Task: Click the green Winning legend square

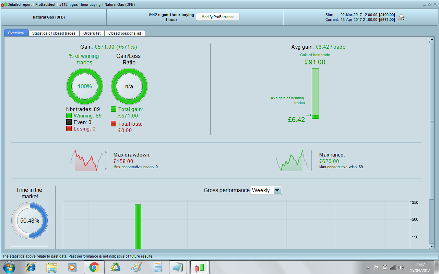Action: (x=69, y=116)
